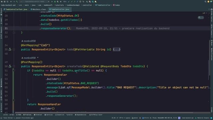Click the gutter run icon on line 50
The image size is (213, 120).
pos(10,66)
